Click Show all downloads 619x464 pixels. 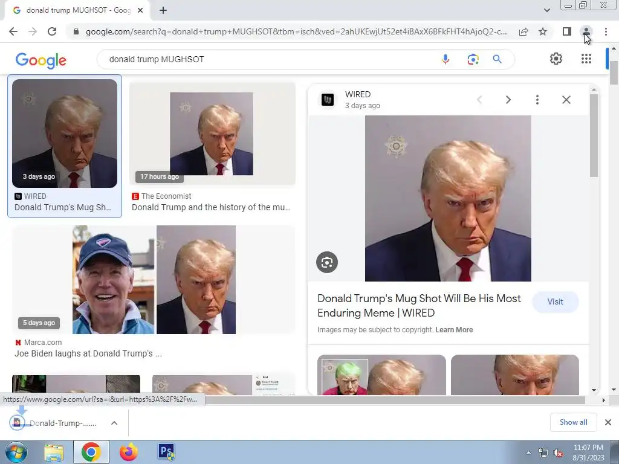[573, 422]
